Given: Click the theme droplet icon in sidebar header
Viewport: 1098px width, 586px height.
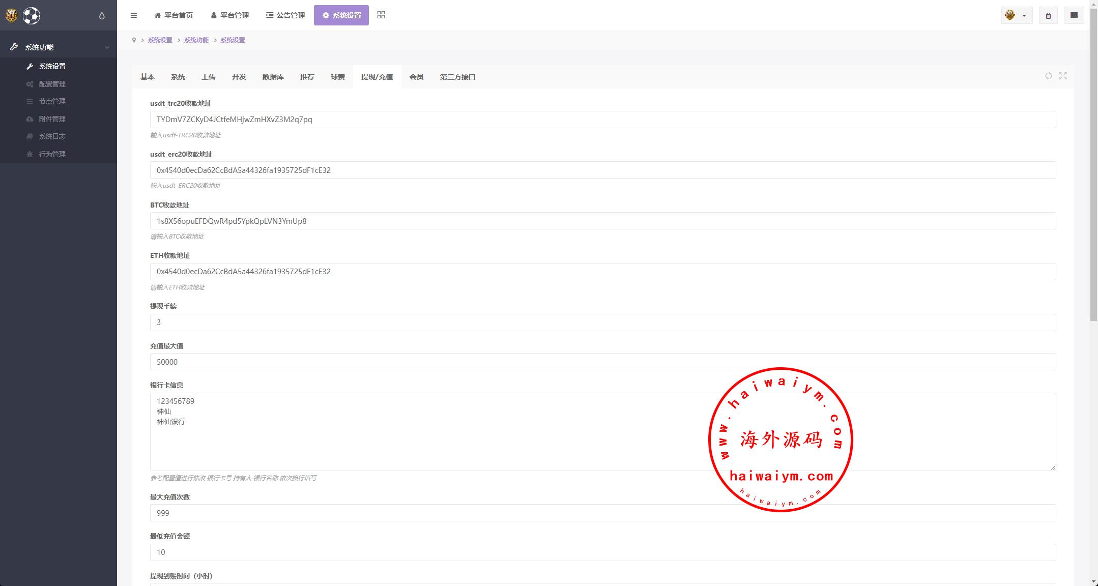Looking at the screenshot, I should tap(102, 16).
